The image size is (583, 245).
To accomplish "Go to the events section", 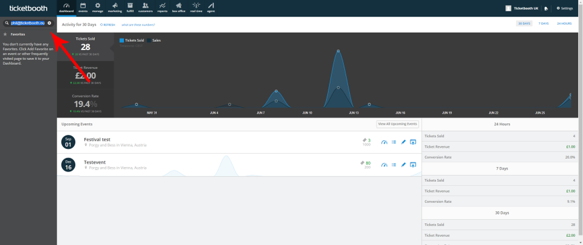I will [x=83, y=8].
